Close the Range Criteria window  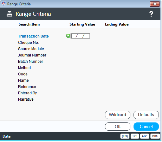(155, 4)
